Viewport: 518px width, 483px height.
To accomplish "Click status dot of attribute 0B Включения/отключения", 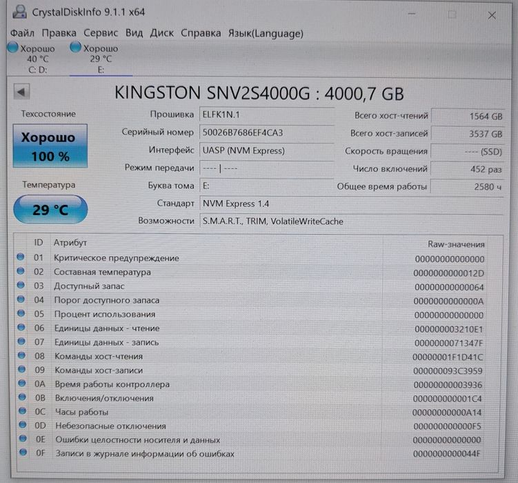I will click(22, 397).
